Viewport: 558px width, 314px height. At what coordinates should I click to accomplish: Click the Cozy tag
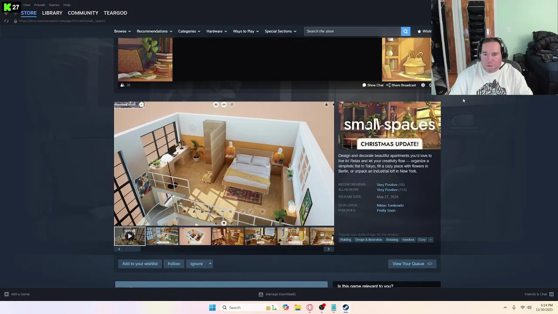point(422,239)
